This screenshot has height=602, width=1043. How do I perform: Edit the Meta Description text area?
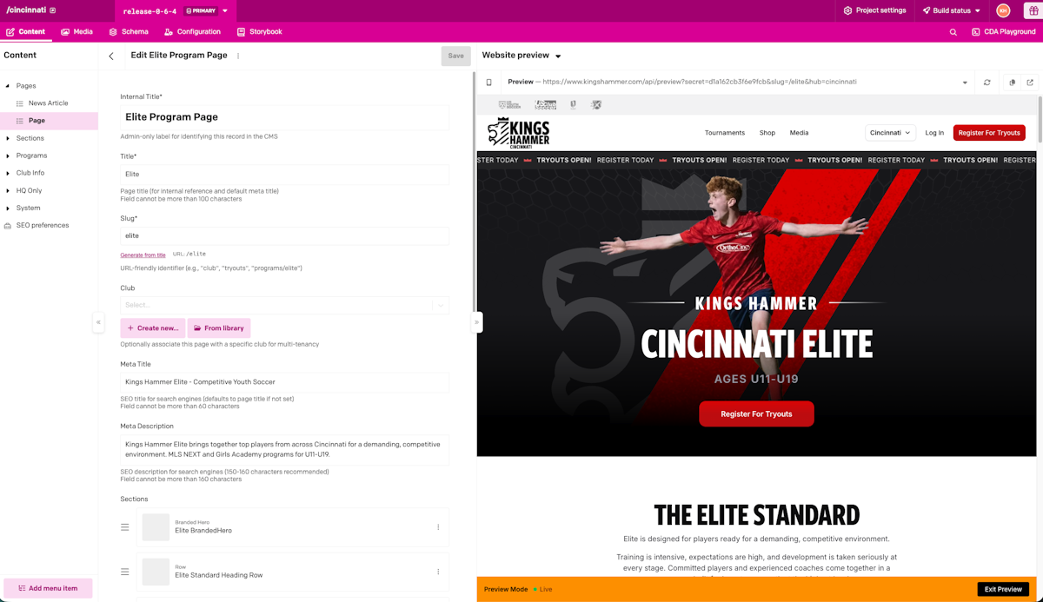284,449
